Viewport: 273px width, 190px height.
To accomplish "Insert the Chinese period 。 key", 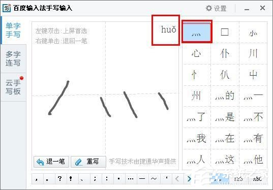I will coord(49,179).
